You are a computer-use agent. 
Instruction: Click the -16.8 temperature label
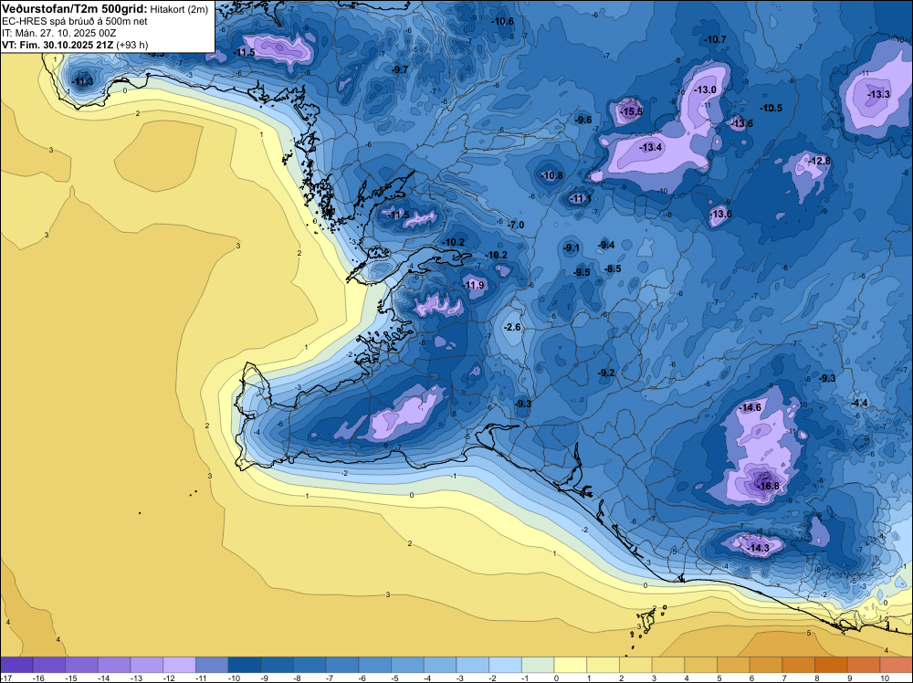[x=767, y=486]
